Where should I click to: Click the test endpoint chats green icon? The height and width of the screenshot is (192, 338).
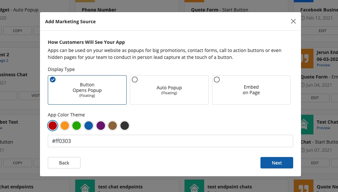[194, 187]
